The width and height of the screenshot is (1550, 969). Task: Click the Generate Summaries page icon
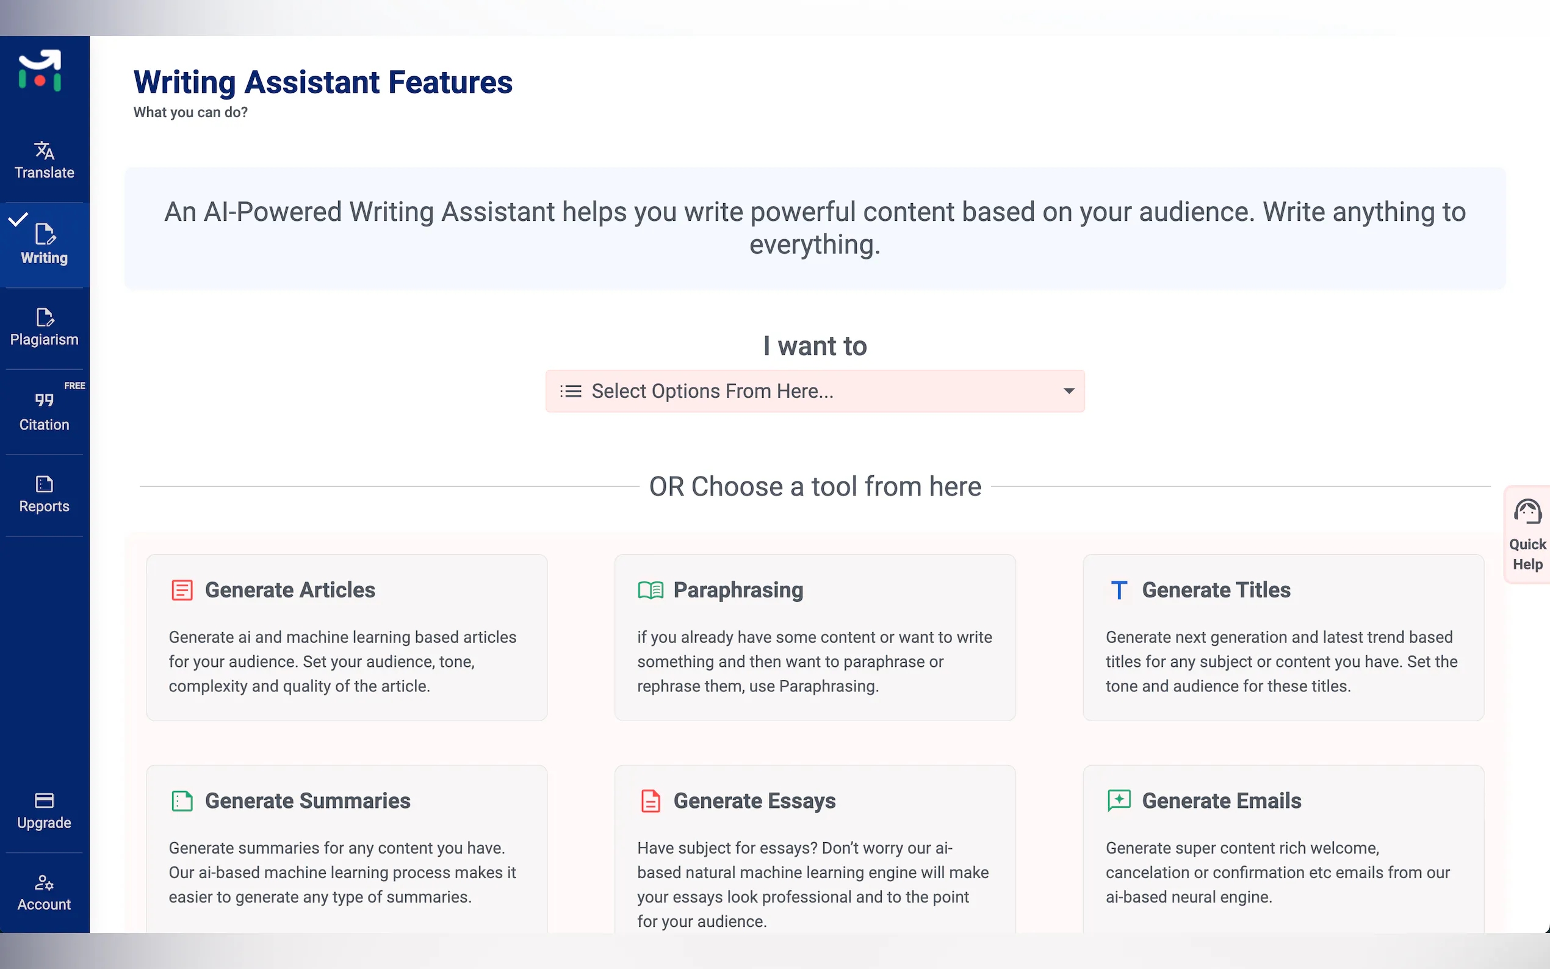point(182,801)
